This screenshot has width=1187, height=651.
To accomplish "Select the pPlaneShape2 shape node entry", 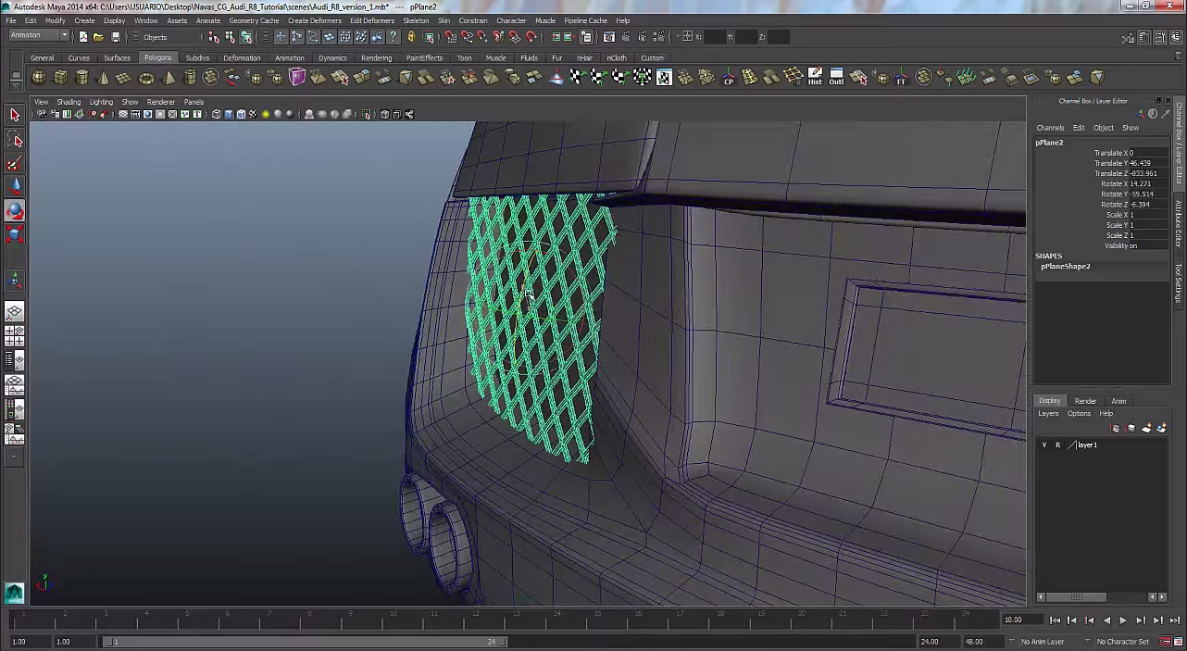I will (1065, 267).
